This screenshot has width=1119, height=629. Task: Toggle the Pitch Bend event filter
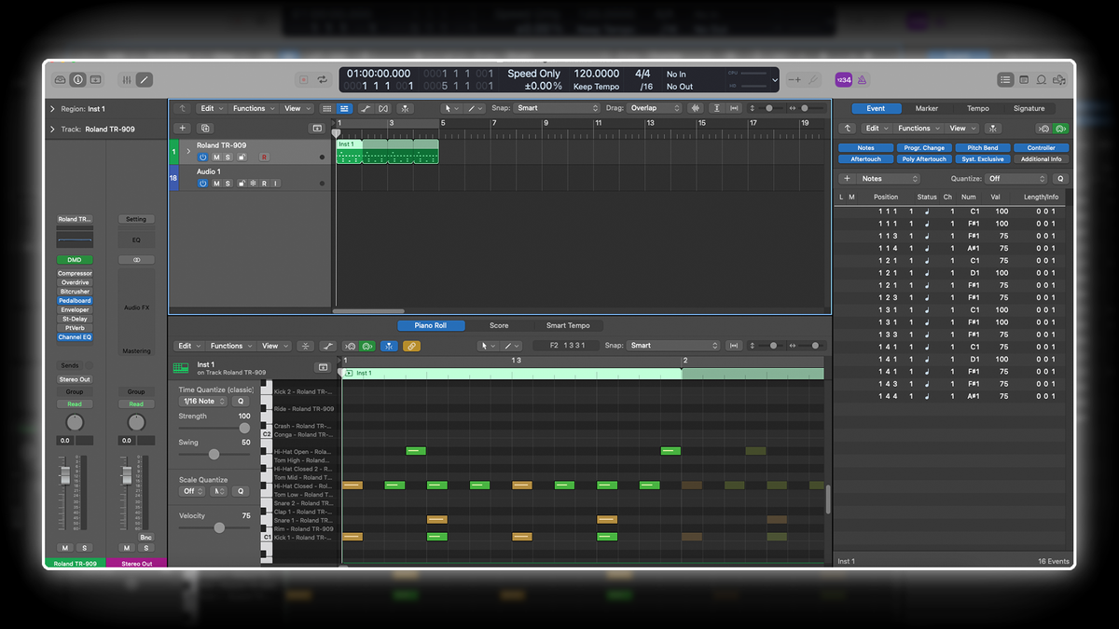pyautogui.click(x=983, y=148)
